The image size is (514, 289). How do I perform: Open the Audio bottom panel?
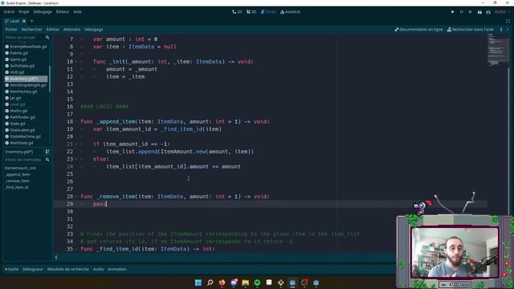(x=98, y=270)
